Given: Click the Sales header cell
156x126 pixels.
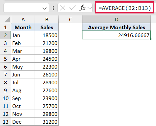Looking at the screenshot, I should tap(47, 27).
